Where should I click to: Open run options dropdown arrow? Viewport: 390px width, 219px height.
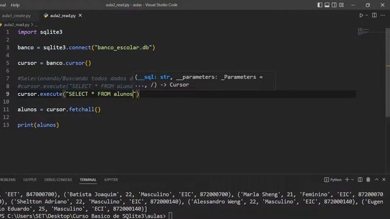[367, 15]
